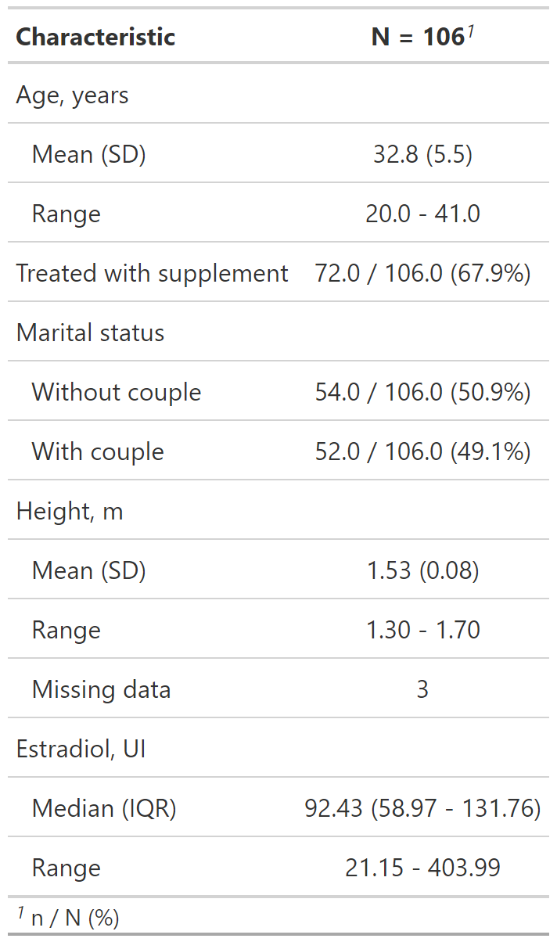557x942 pixels.
Task: Click the value 52.0 / 106.0 (49.1%)
Action: coord(422,452)
